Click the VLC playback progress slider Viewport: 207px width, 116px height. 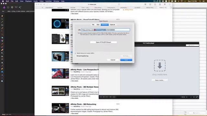click(x=148, y=97)
